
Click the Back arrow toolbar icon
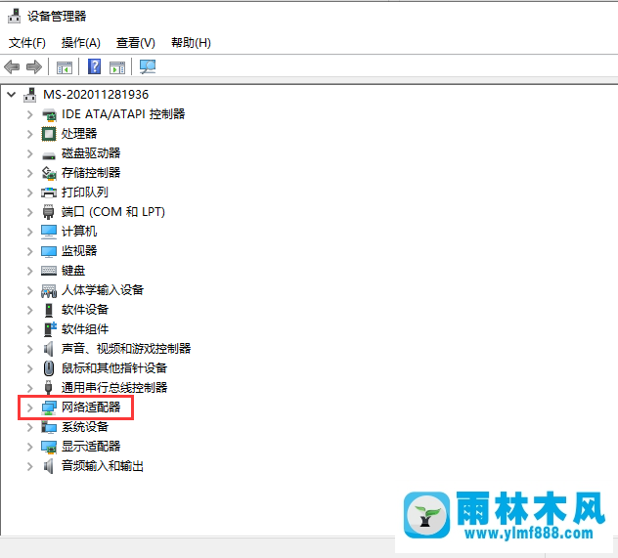pos(12,67)
